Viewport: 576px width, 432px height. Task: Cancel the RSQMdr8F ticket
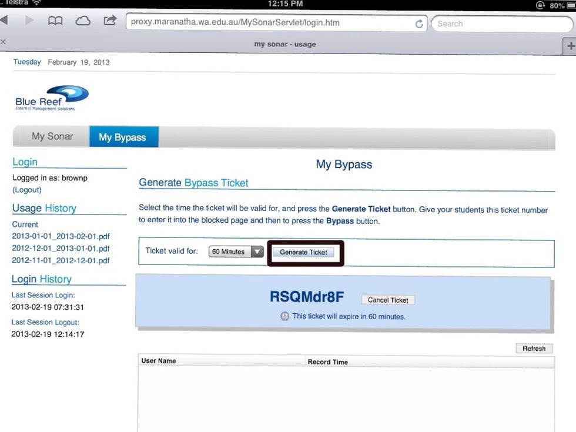pyautogui.click(x=388, y=300)
